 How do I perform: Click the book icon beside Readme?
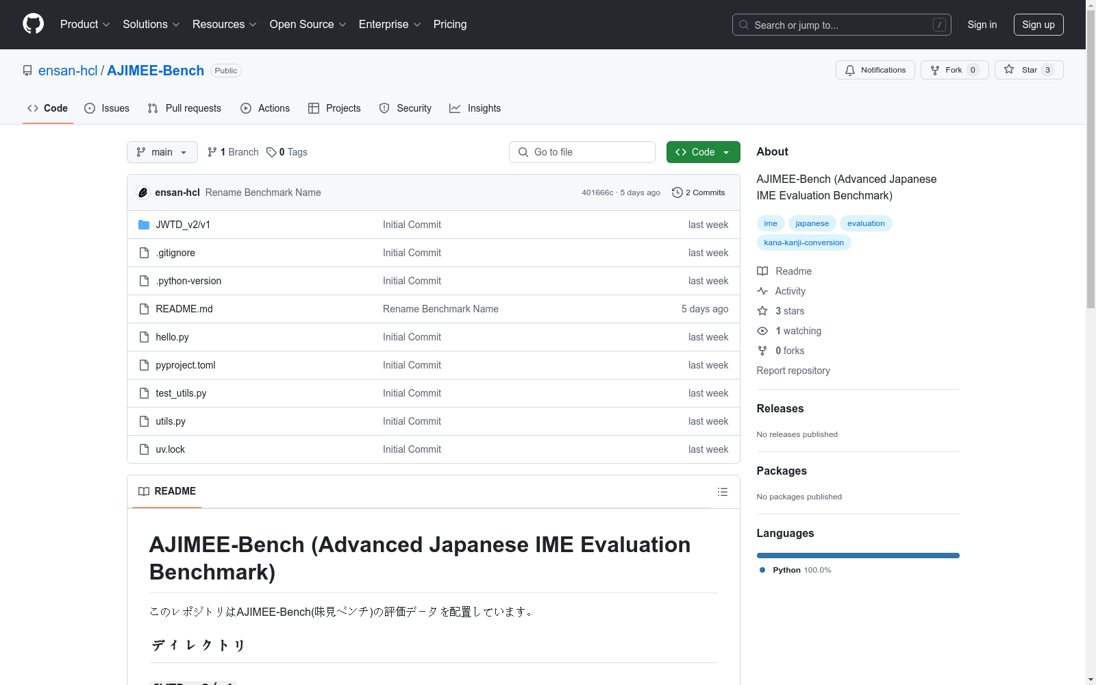[762, 271]
